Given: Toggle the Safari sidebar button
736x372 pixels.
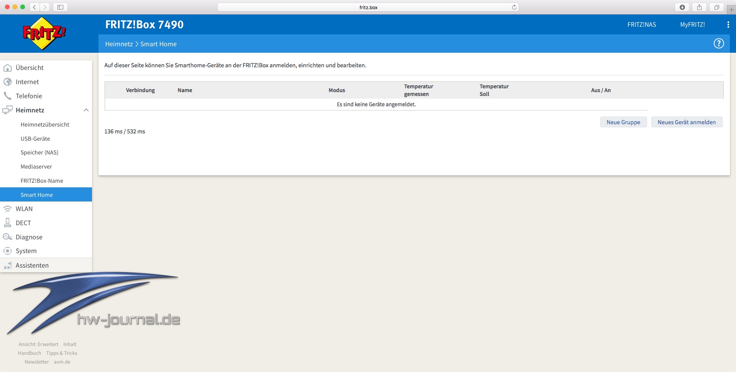Looking at the screenshot, I should click(60, 7).
